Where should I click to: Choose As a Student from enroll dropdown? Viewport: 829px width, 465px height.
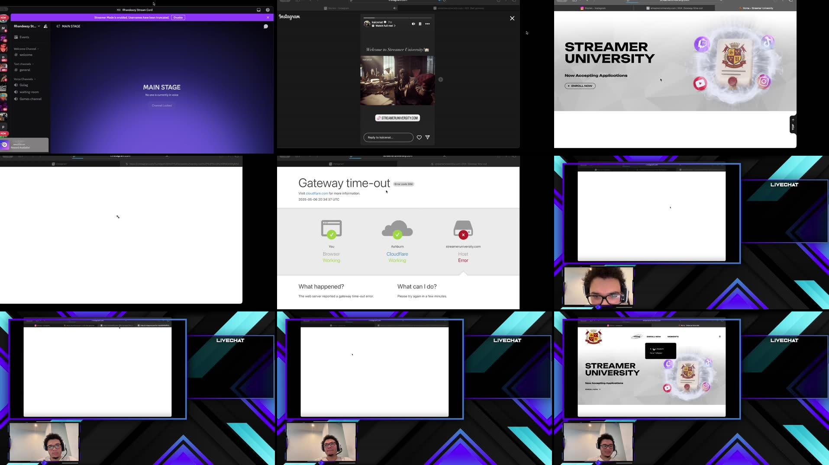pos(658,349)
